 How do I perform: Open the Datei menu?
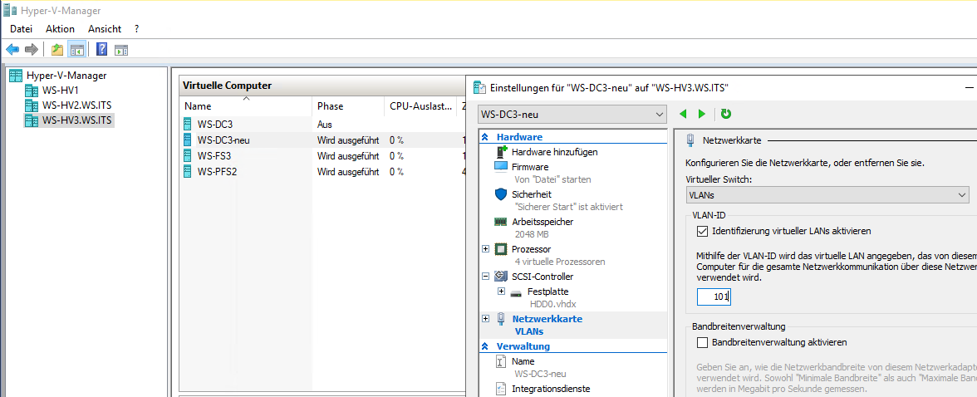(22, 29)
